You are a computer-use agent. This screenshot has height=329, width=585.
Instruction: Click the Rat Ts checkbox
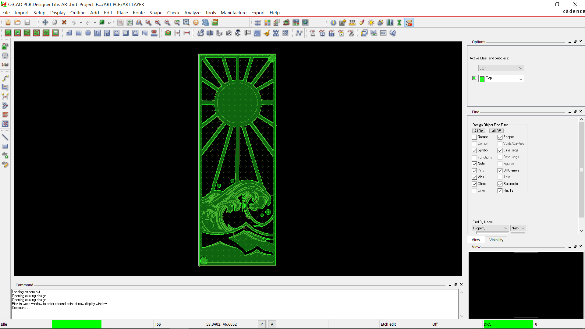coord(500,191)
